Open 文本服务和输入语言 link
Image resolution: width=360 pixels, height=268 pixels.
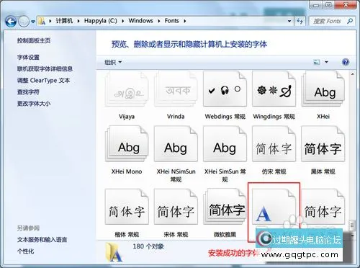tap(42, 239)
